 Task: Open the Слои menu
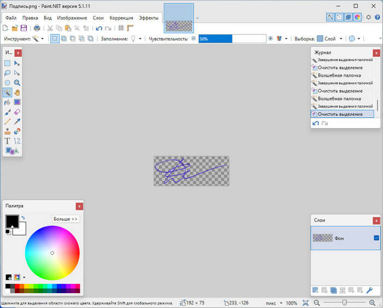[98, 18]
